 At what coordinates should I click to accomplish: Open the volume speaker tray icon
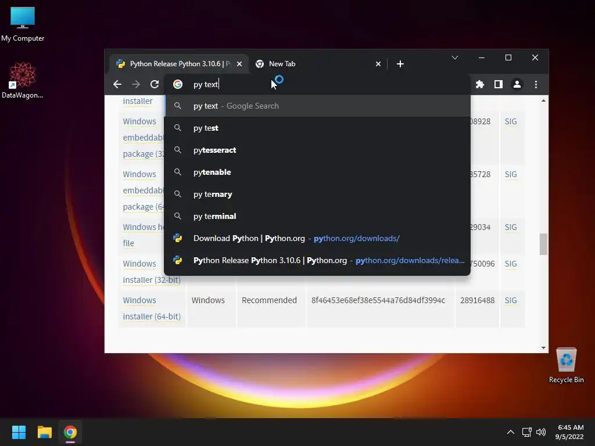pyautogui.click(x=541, y=432)
